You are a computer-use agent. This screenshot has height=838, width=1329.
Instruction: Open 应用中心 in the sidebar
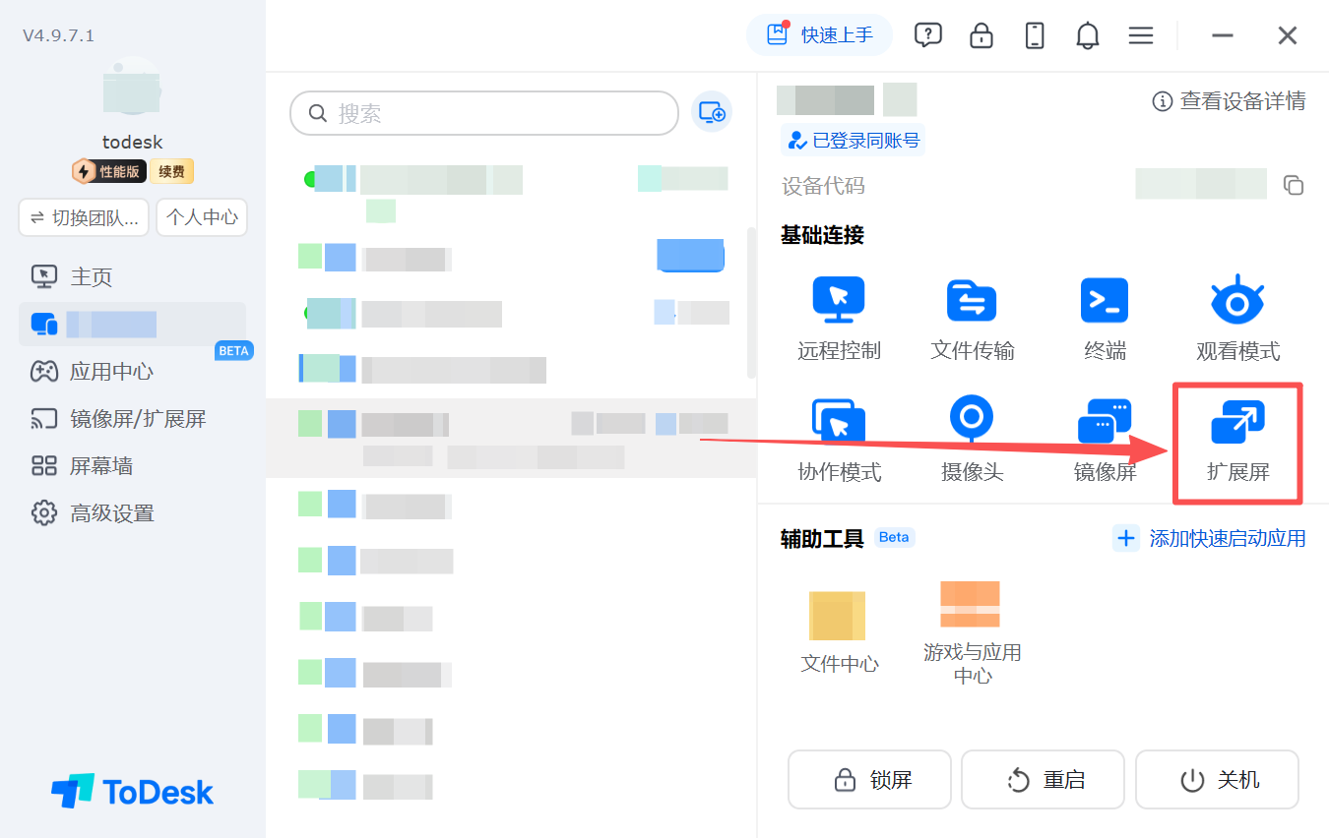132,371
